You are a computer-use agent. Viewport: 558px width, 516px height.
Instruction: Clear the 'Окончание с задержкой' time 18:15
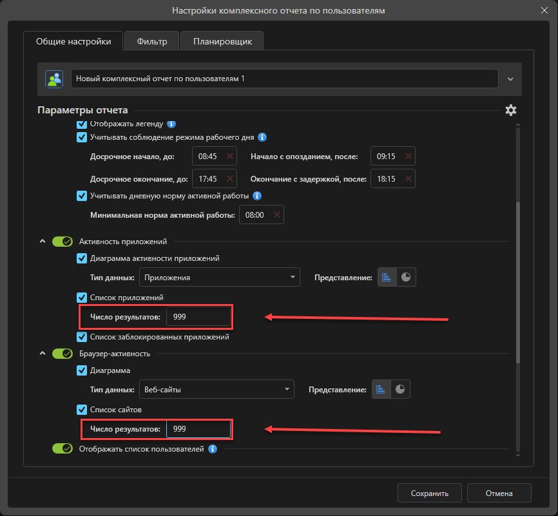[409, 178]
